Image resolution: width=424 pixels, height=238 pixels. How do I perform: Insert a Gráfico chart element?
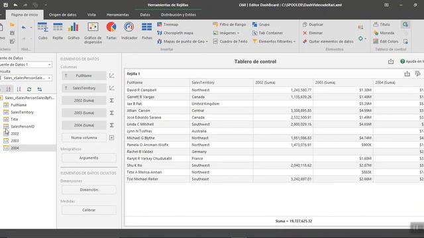(x=74, y=31)
